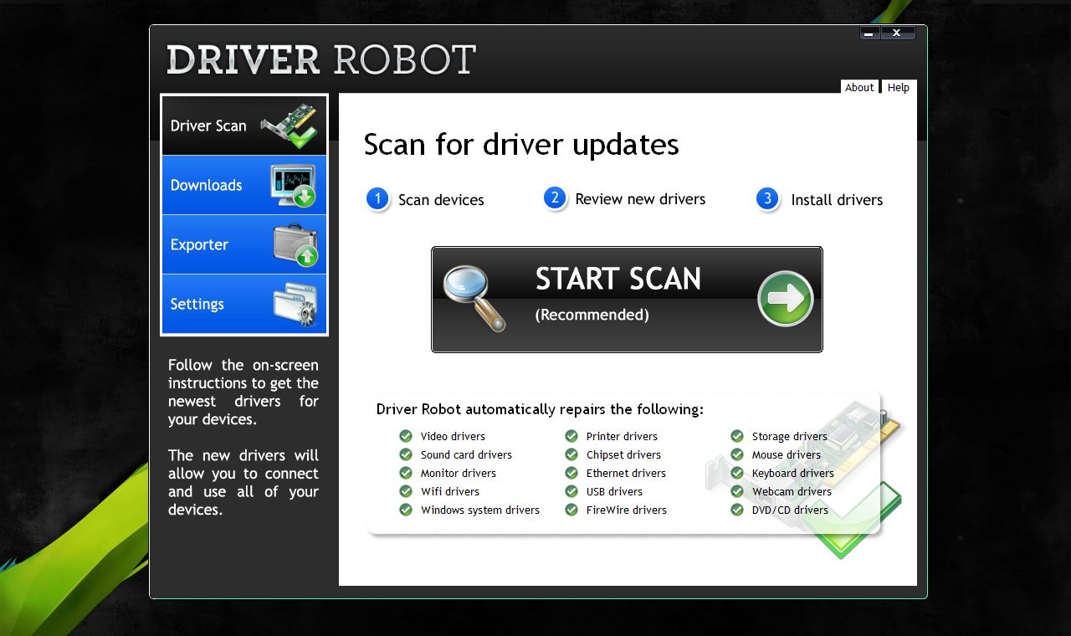Click the 'Webcam drivers' text
Image resolution: width=1071 pixels, height=636 pixels.
click(792, 491)
